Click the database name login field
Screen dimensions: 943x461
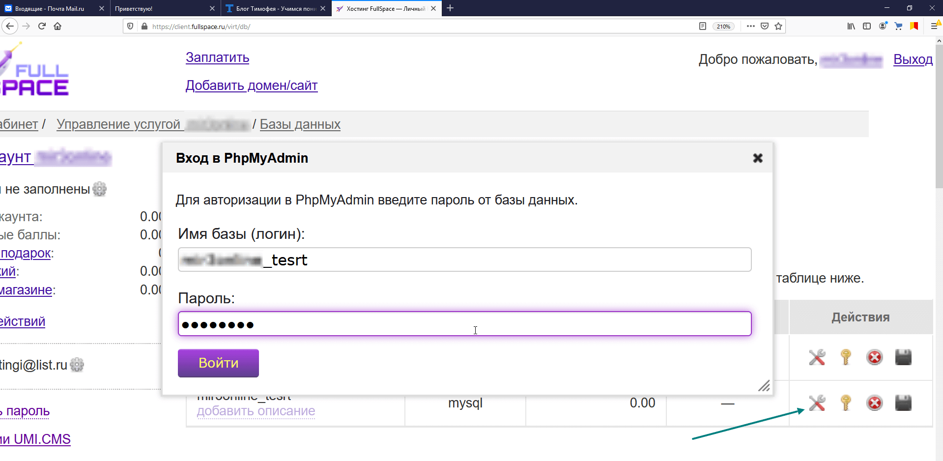coord(464,259)
